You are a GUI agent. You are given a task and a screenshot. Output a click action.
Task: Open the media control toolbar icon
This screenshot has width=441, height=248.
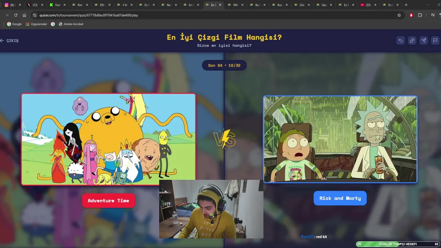point(433,15)
